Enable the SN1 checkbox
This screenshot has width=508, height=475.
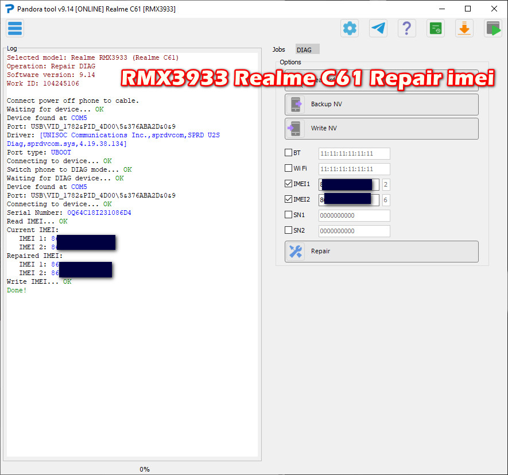(288, 215)
